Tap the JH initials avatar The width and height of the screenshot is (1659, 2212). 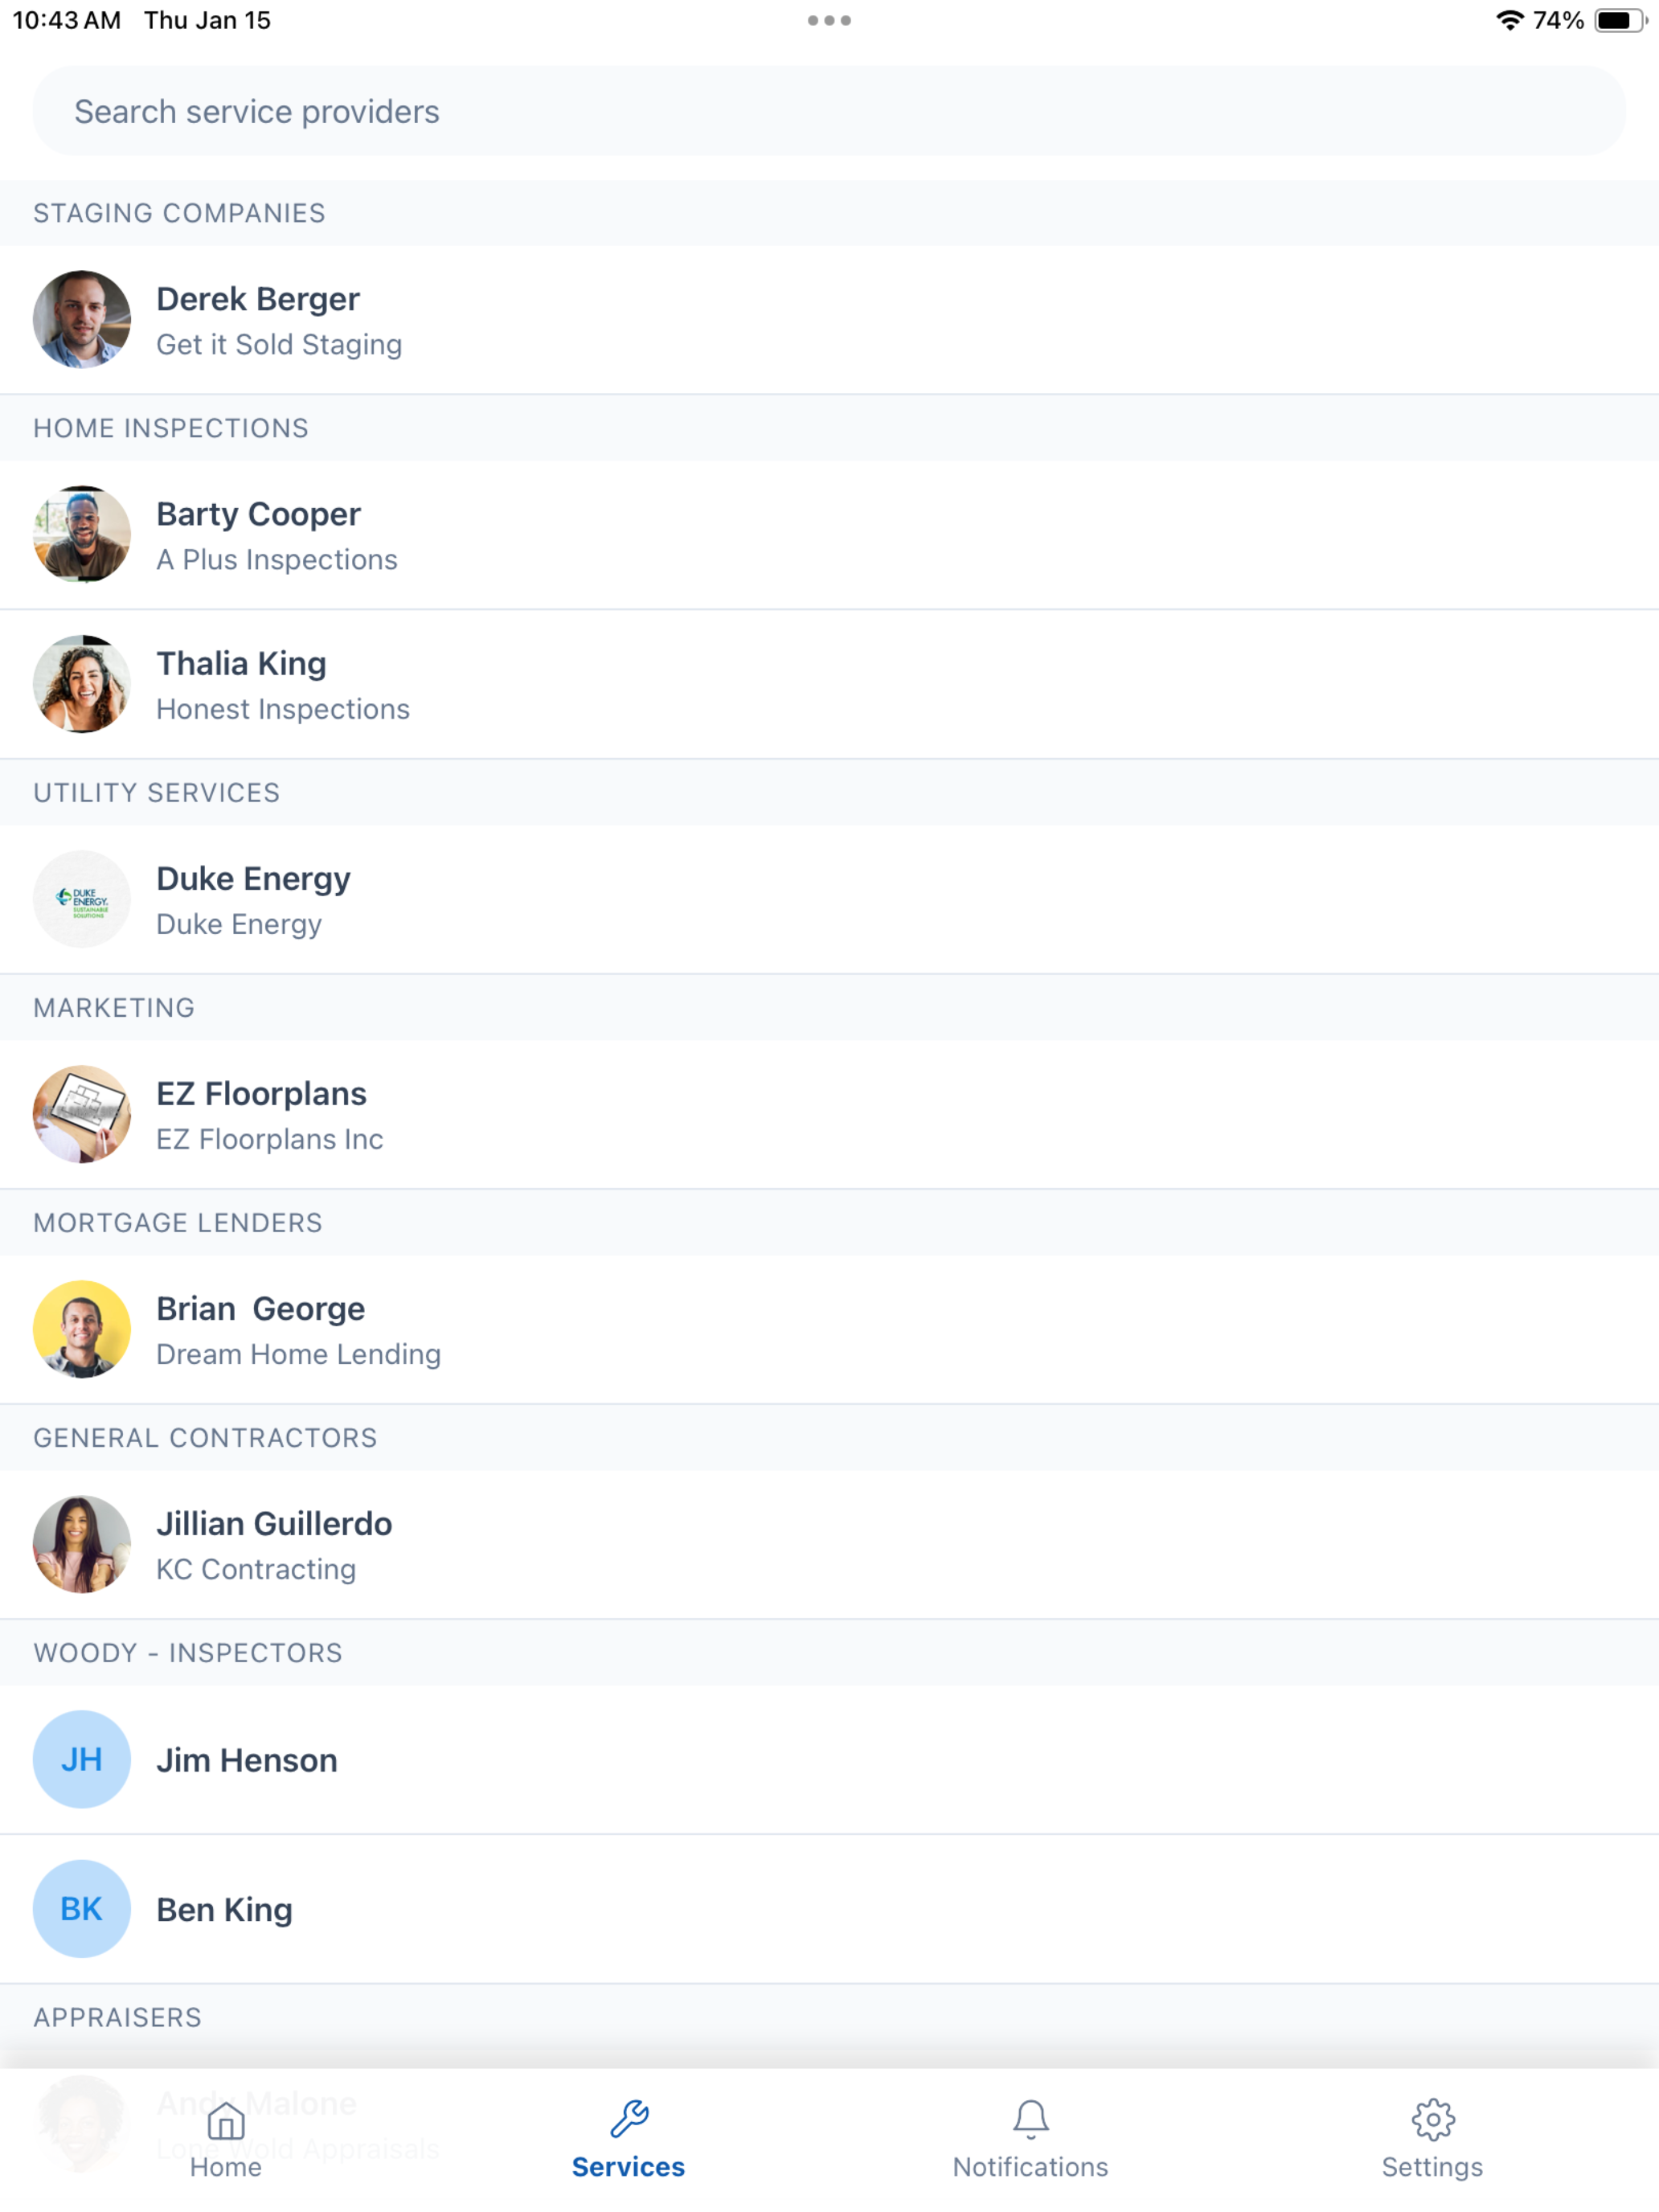(x=82, y=1759)
